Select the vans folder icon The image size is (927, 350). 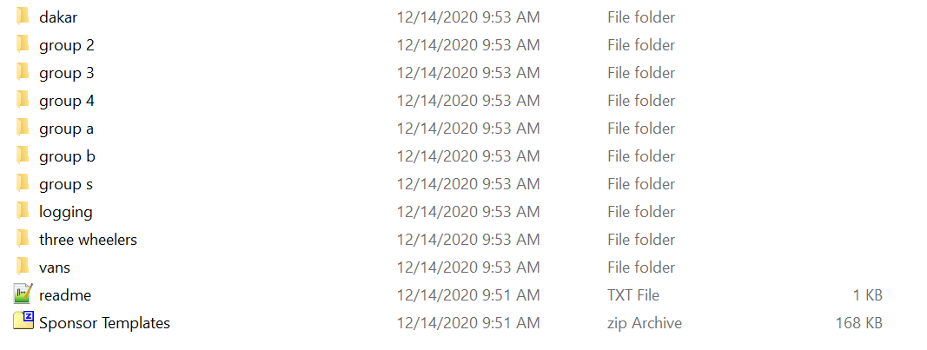pyautogui.click(x=23, y=267)
